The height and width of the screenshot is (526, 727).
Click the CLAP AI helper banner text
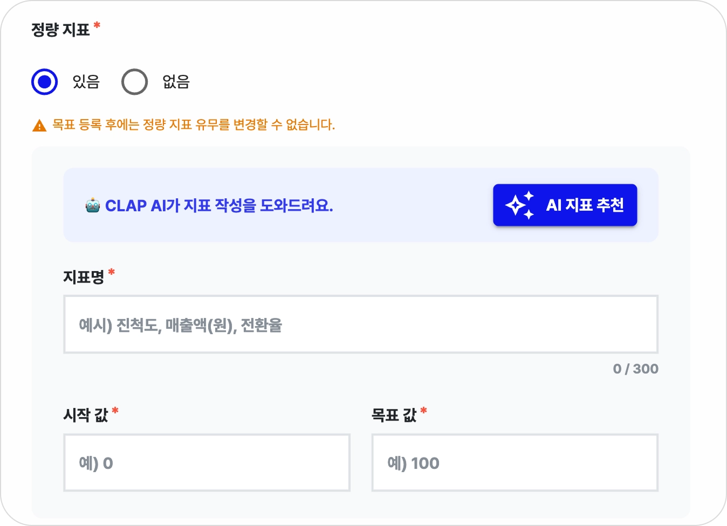pyautogui.click(x=219, y=205)
